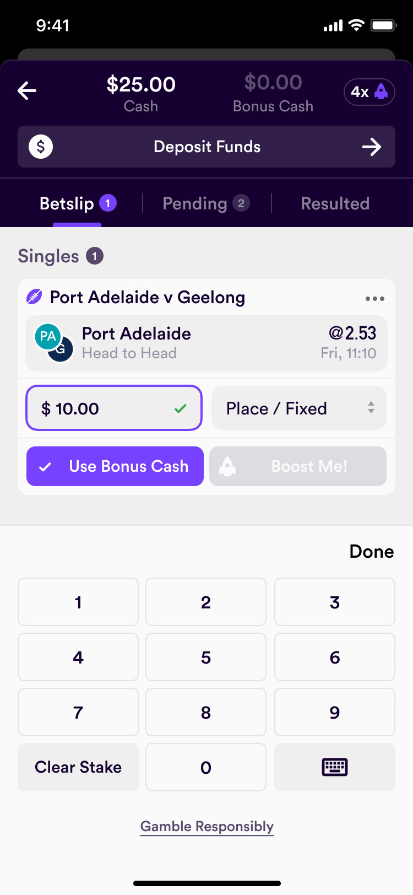Image resolution: width=413 pixels, height=895 pixels.
Task: Toggle Use Bonus Cash option
Action: [115, 466]
